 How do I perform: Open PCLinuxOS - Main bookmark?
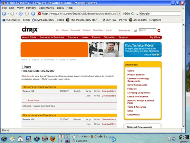pyautogui.click(x=16, y=20)
